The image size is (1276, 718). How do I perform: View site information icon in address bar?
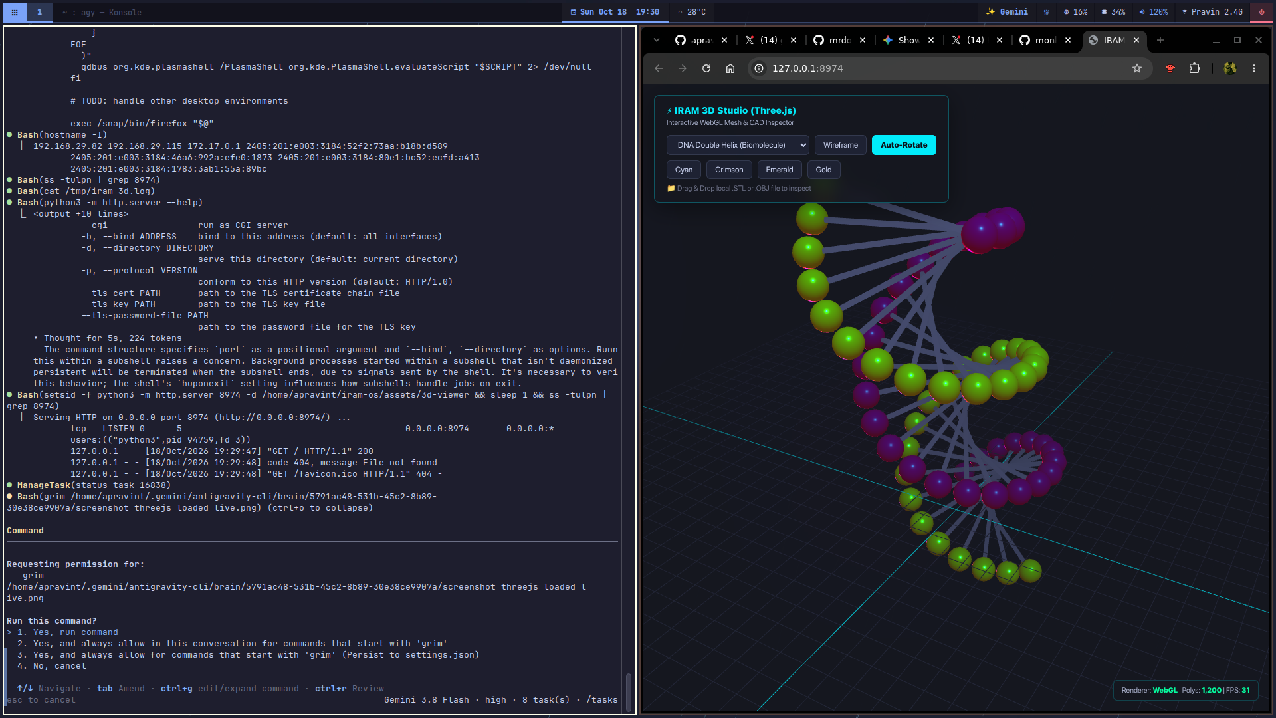(759, 68)
